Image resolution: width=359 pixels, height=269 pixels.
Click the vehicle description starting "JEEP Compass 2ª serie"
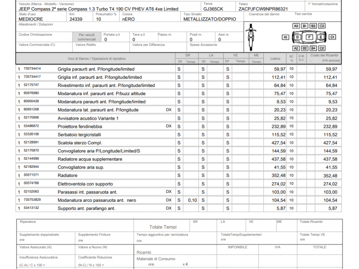pos(98,9)
